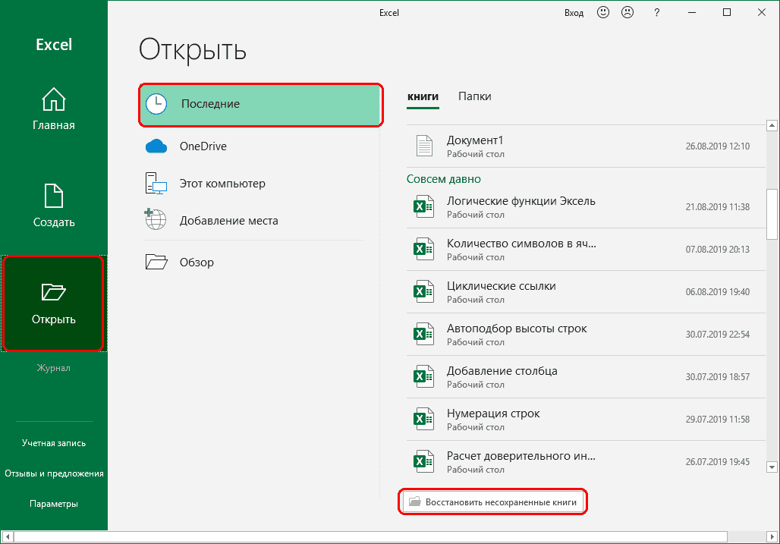Screen dimensions: 780x544
Task: Open Параметры from the sidebar
Action: point(53,503)
